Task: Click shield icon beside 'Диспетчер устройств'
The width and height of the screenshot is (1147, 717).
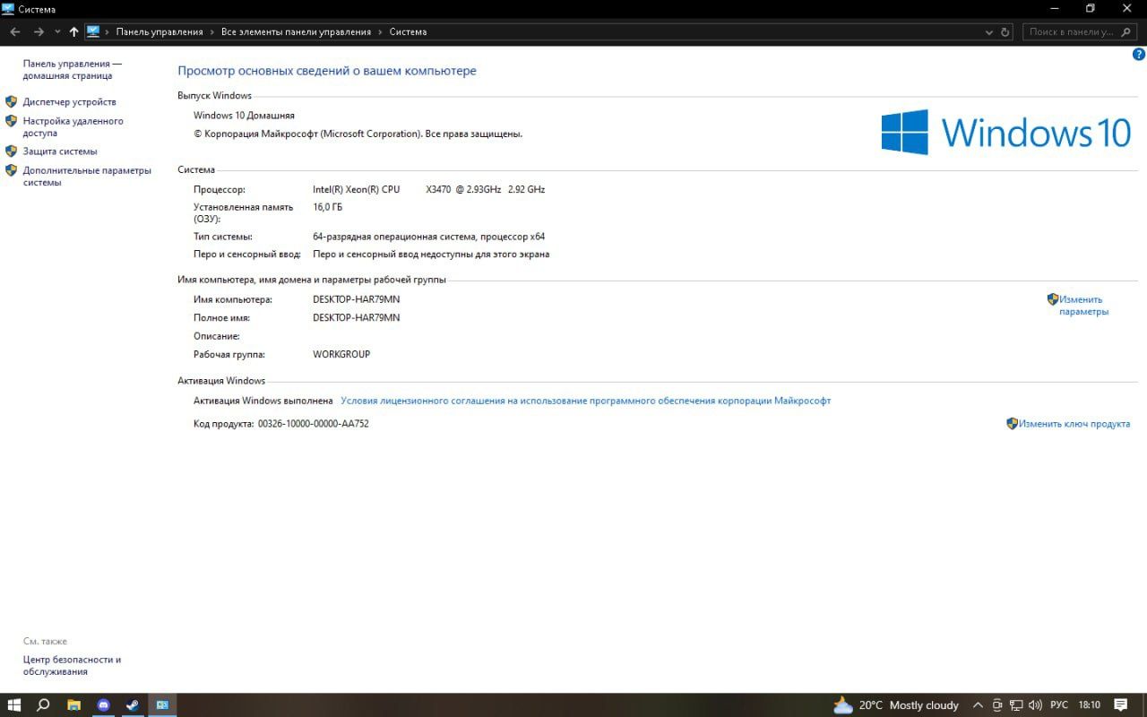Action: (x=11, y=101)
